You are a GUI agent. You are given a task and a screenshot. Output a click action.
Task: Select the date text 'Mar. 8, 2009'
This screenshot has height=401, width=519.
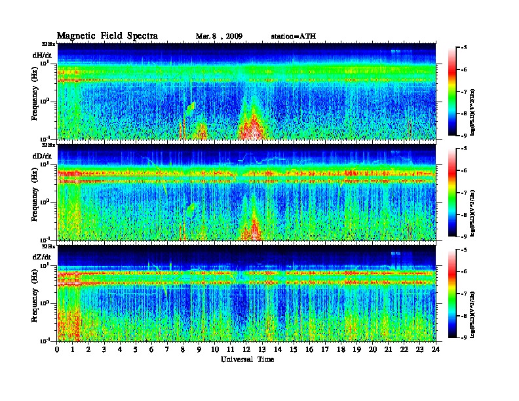coord(219,37)
